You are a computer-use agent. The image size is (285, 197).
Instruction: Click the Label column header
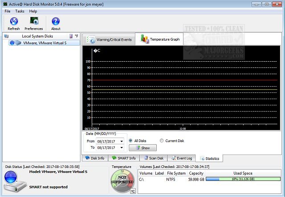(159, 173)
